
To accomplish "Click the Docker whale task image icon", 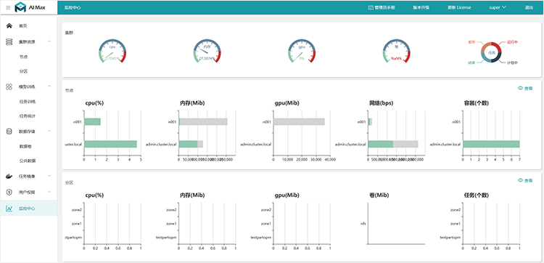I will (9, 176).
